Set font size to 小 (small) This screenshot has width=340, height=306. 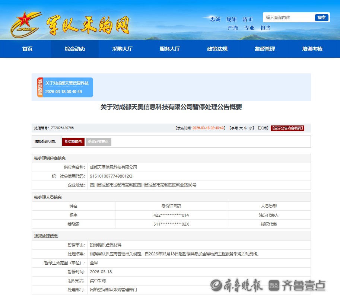(x=251, y=128)
